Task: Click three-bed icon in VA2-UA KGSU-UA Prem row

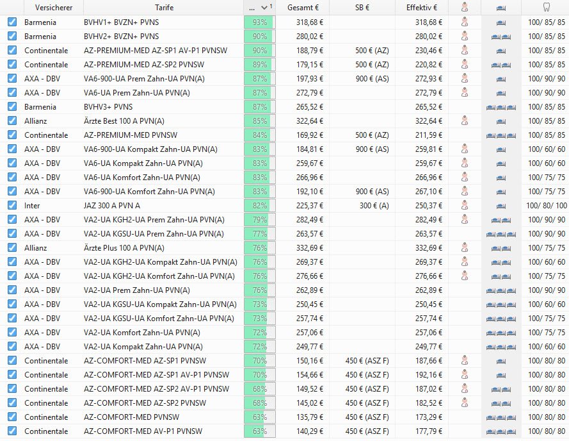Action: [x=501, y=234]
